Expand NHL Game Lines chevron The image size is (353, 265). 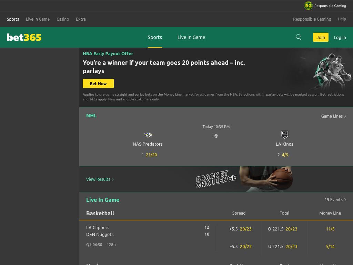345,116
